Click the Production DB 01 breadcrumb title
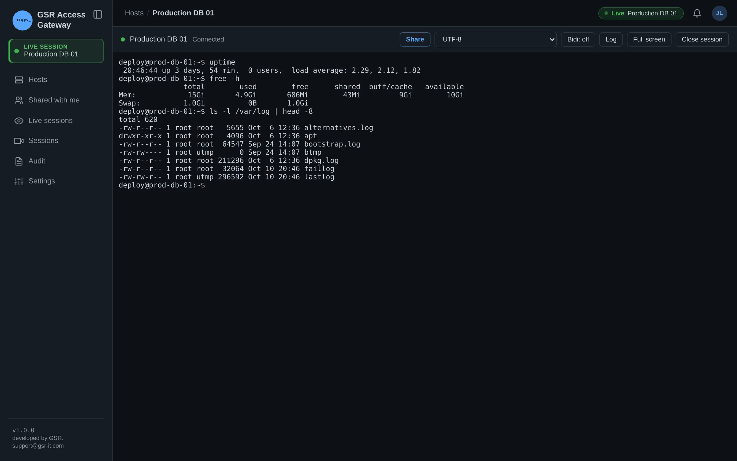Viewport: 737px width, 461px height. click(x=183, y=13)
